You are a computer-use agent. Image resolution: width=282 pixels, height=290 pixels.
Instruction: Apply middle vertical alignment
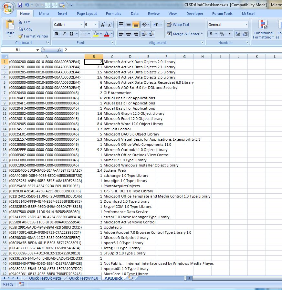pos(129,25)
